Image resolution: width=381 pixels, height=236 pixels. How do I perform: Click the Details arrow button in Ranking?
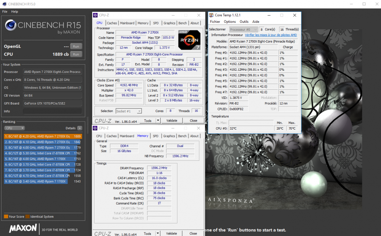[80, 128]
